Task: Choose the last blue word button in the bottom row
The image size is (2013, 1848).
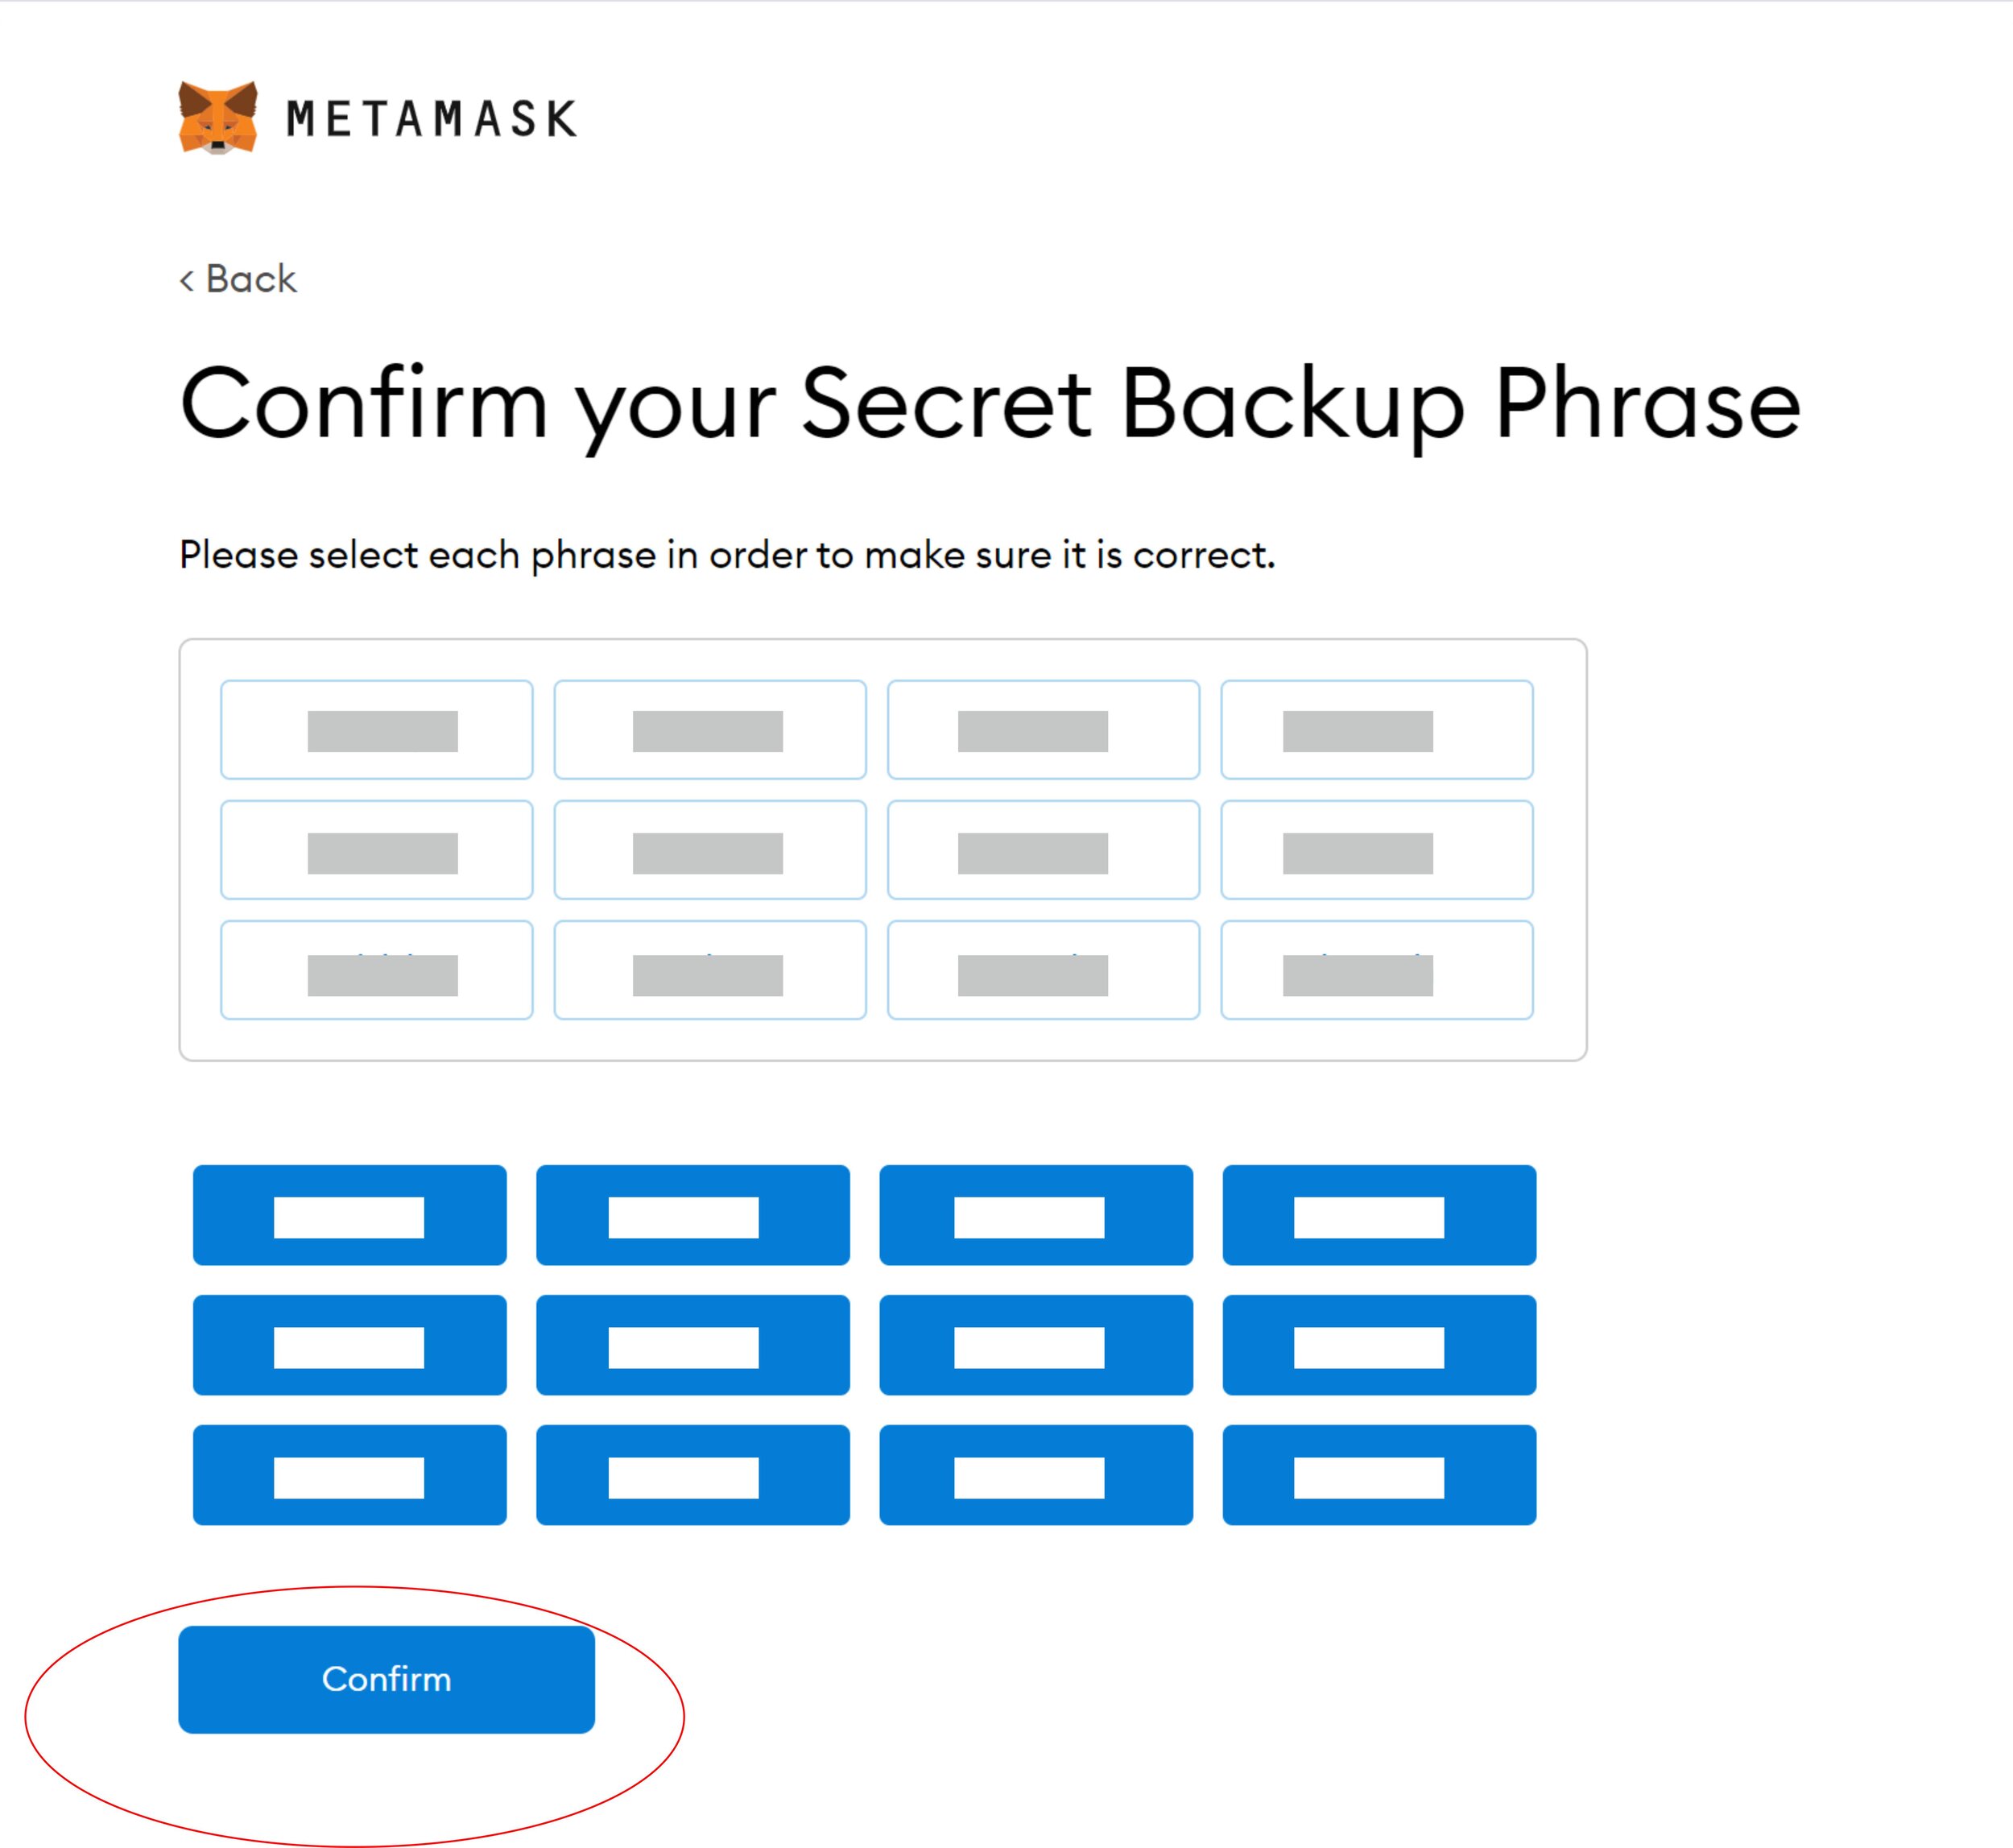Action: pyautogui.click(x=1378, y=1475)
